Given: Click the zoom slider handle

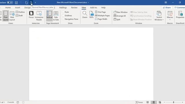Looking at the screenshot, I should 173,102.
